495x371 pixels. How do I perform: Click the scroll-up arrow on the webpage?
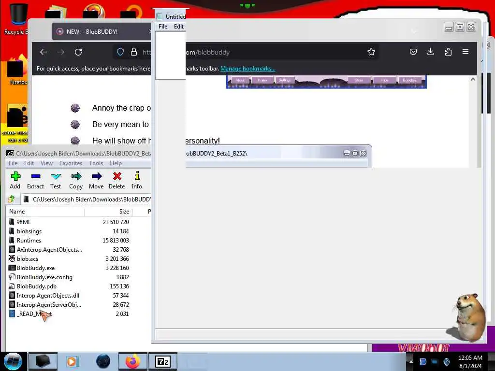click(x=473, y=79)
